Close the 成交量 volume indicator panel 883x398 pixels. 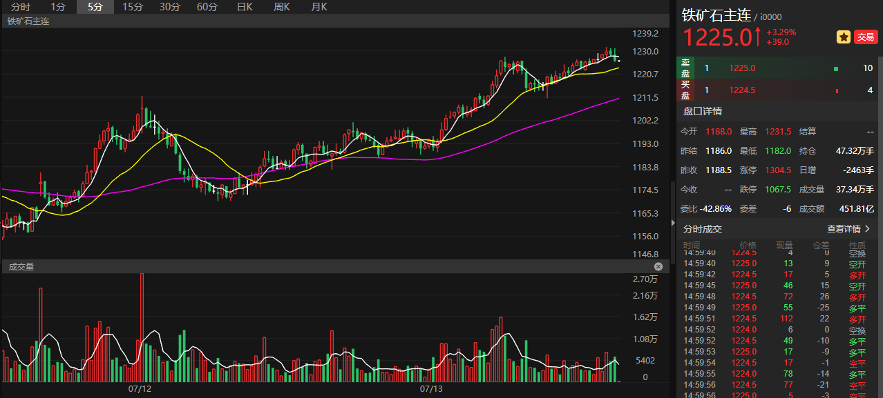(x=658, y=266)
